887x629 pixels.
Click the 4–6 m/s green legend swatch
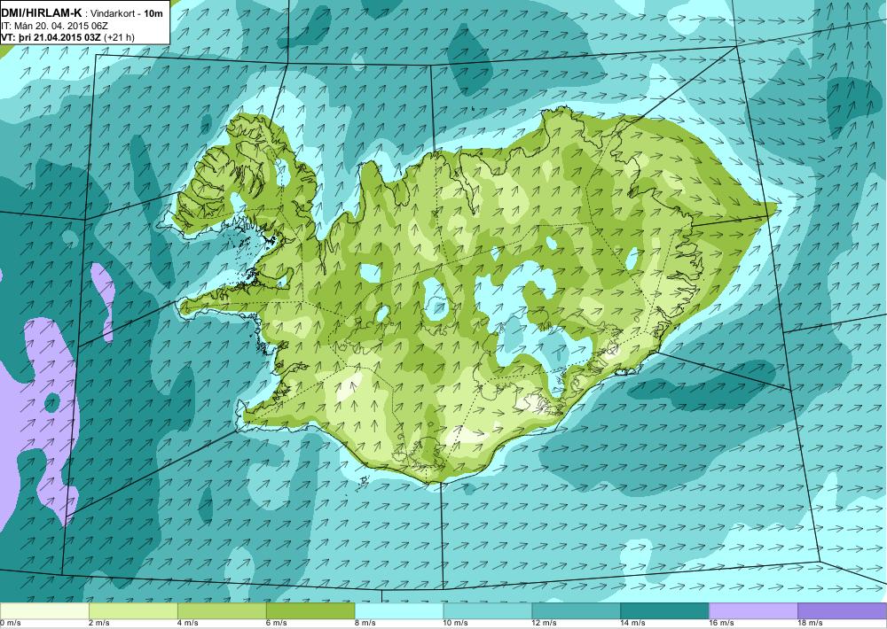coord(222,611)
